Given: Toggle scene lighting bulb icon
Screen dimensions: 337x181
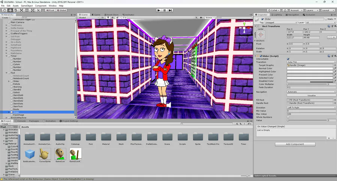Looking at the screenshot, I should [x=108, y=18].
